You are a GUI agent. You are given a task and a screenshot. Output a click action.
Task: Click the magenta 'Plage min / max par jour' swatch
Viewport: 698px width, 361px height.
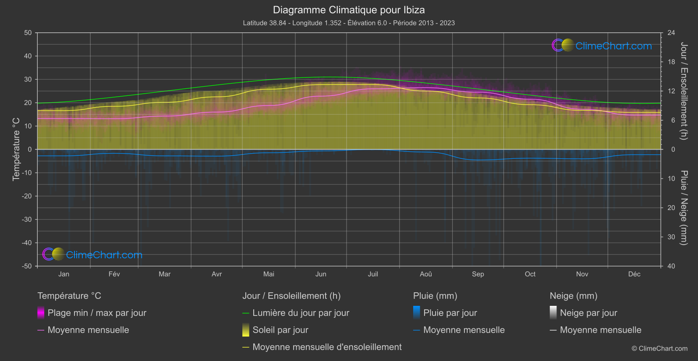point(41,312)
